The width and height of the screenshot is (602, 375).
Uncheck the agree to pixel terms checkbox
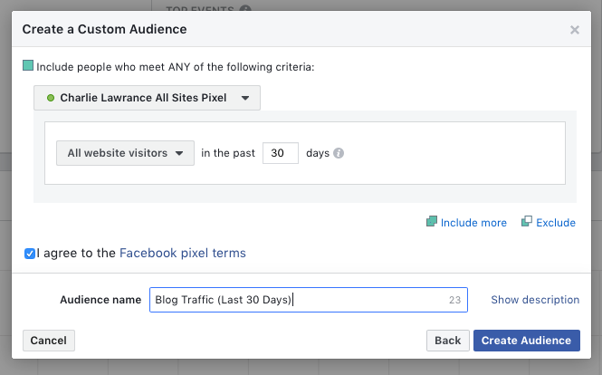[30, 254]
